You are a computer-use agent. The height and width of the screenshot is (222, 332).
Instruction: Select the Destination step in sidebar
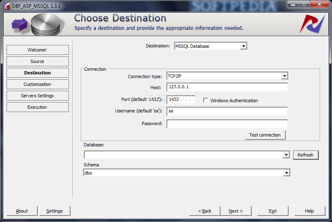(x=38, y=73)
